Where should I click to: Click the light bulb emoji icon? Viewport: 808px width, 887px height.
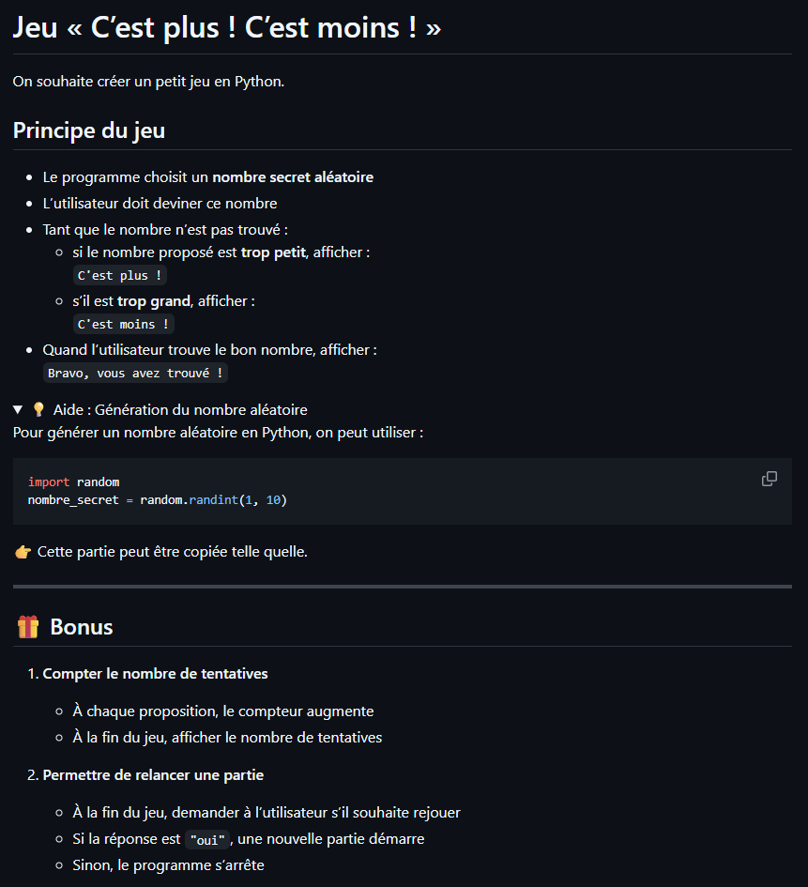click(38, 409)
